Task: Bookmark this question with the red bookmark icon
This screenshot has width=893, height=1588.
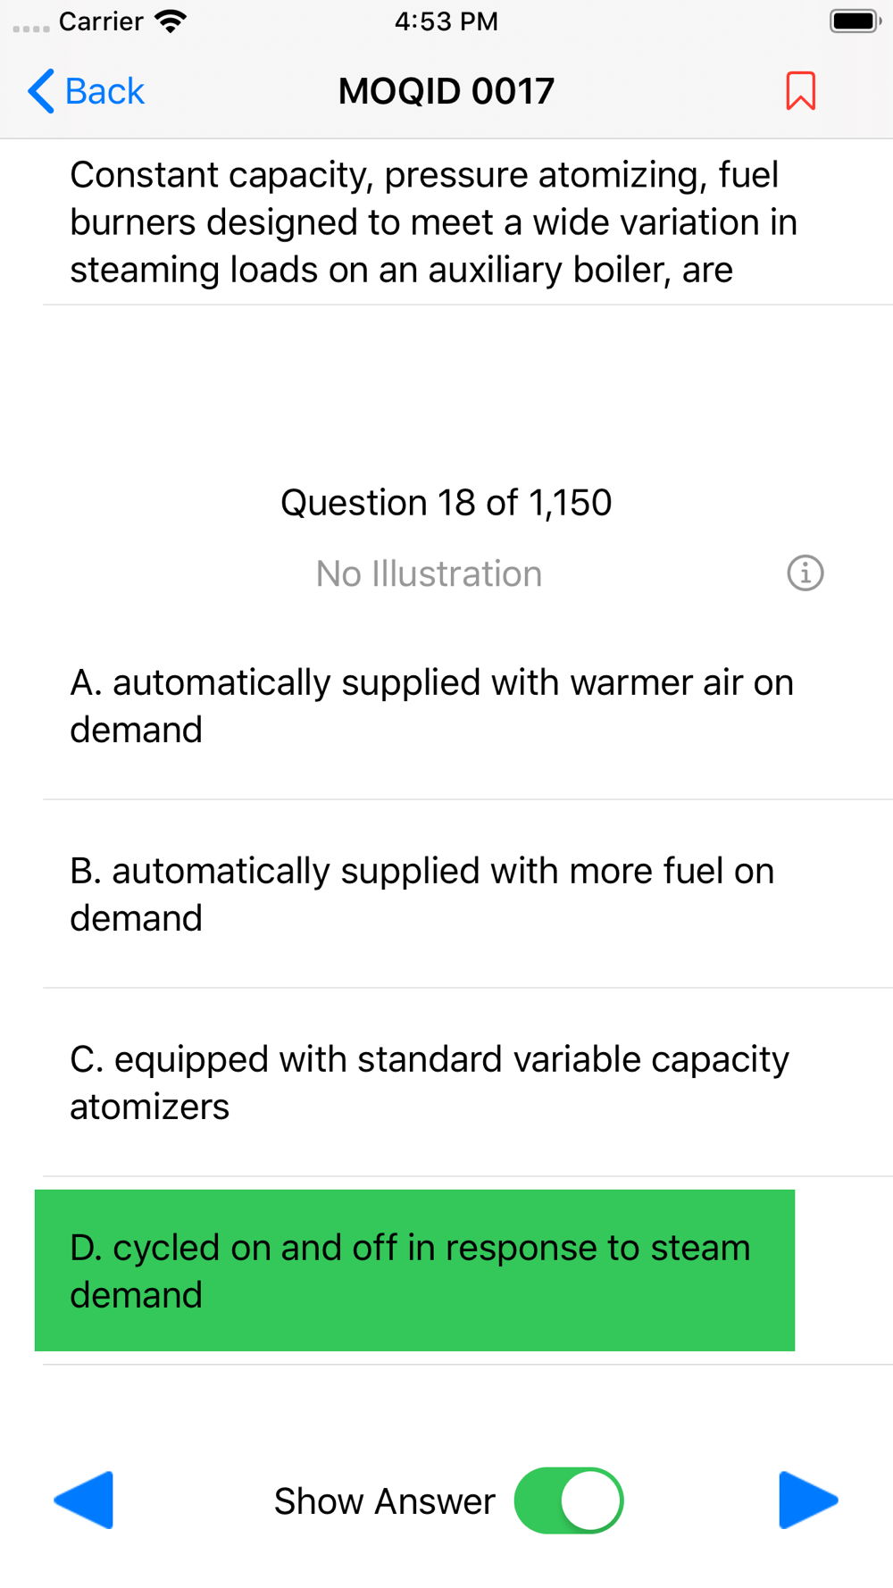Action: click(800, 91)
